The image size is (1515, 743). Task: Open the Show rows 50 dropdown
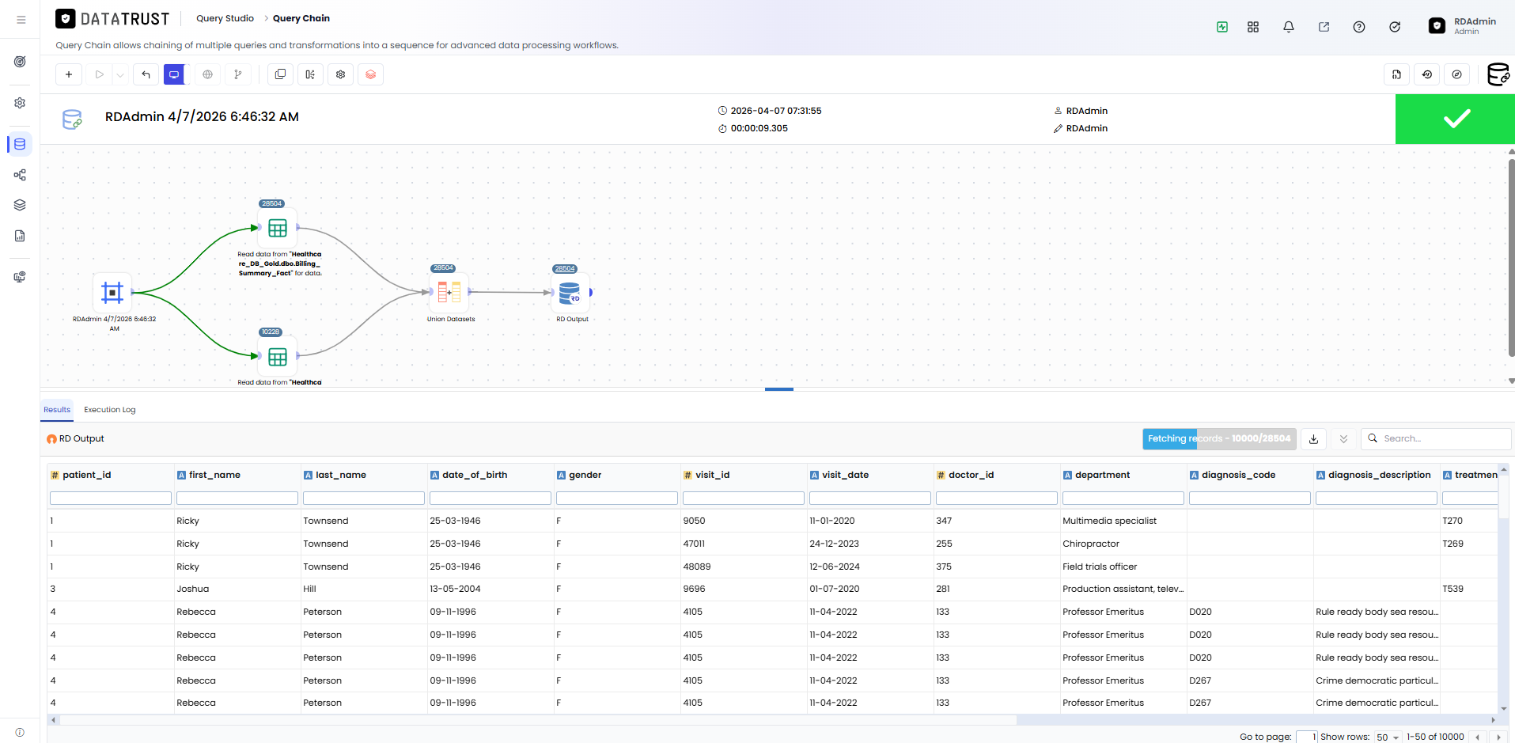[x=1388, y=737]
